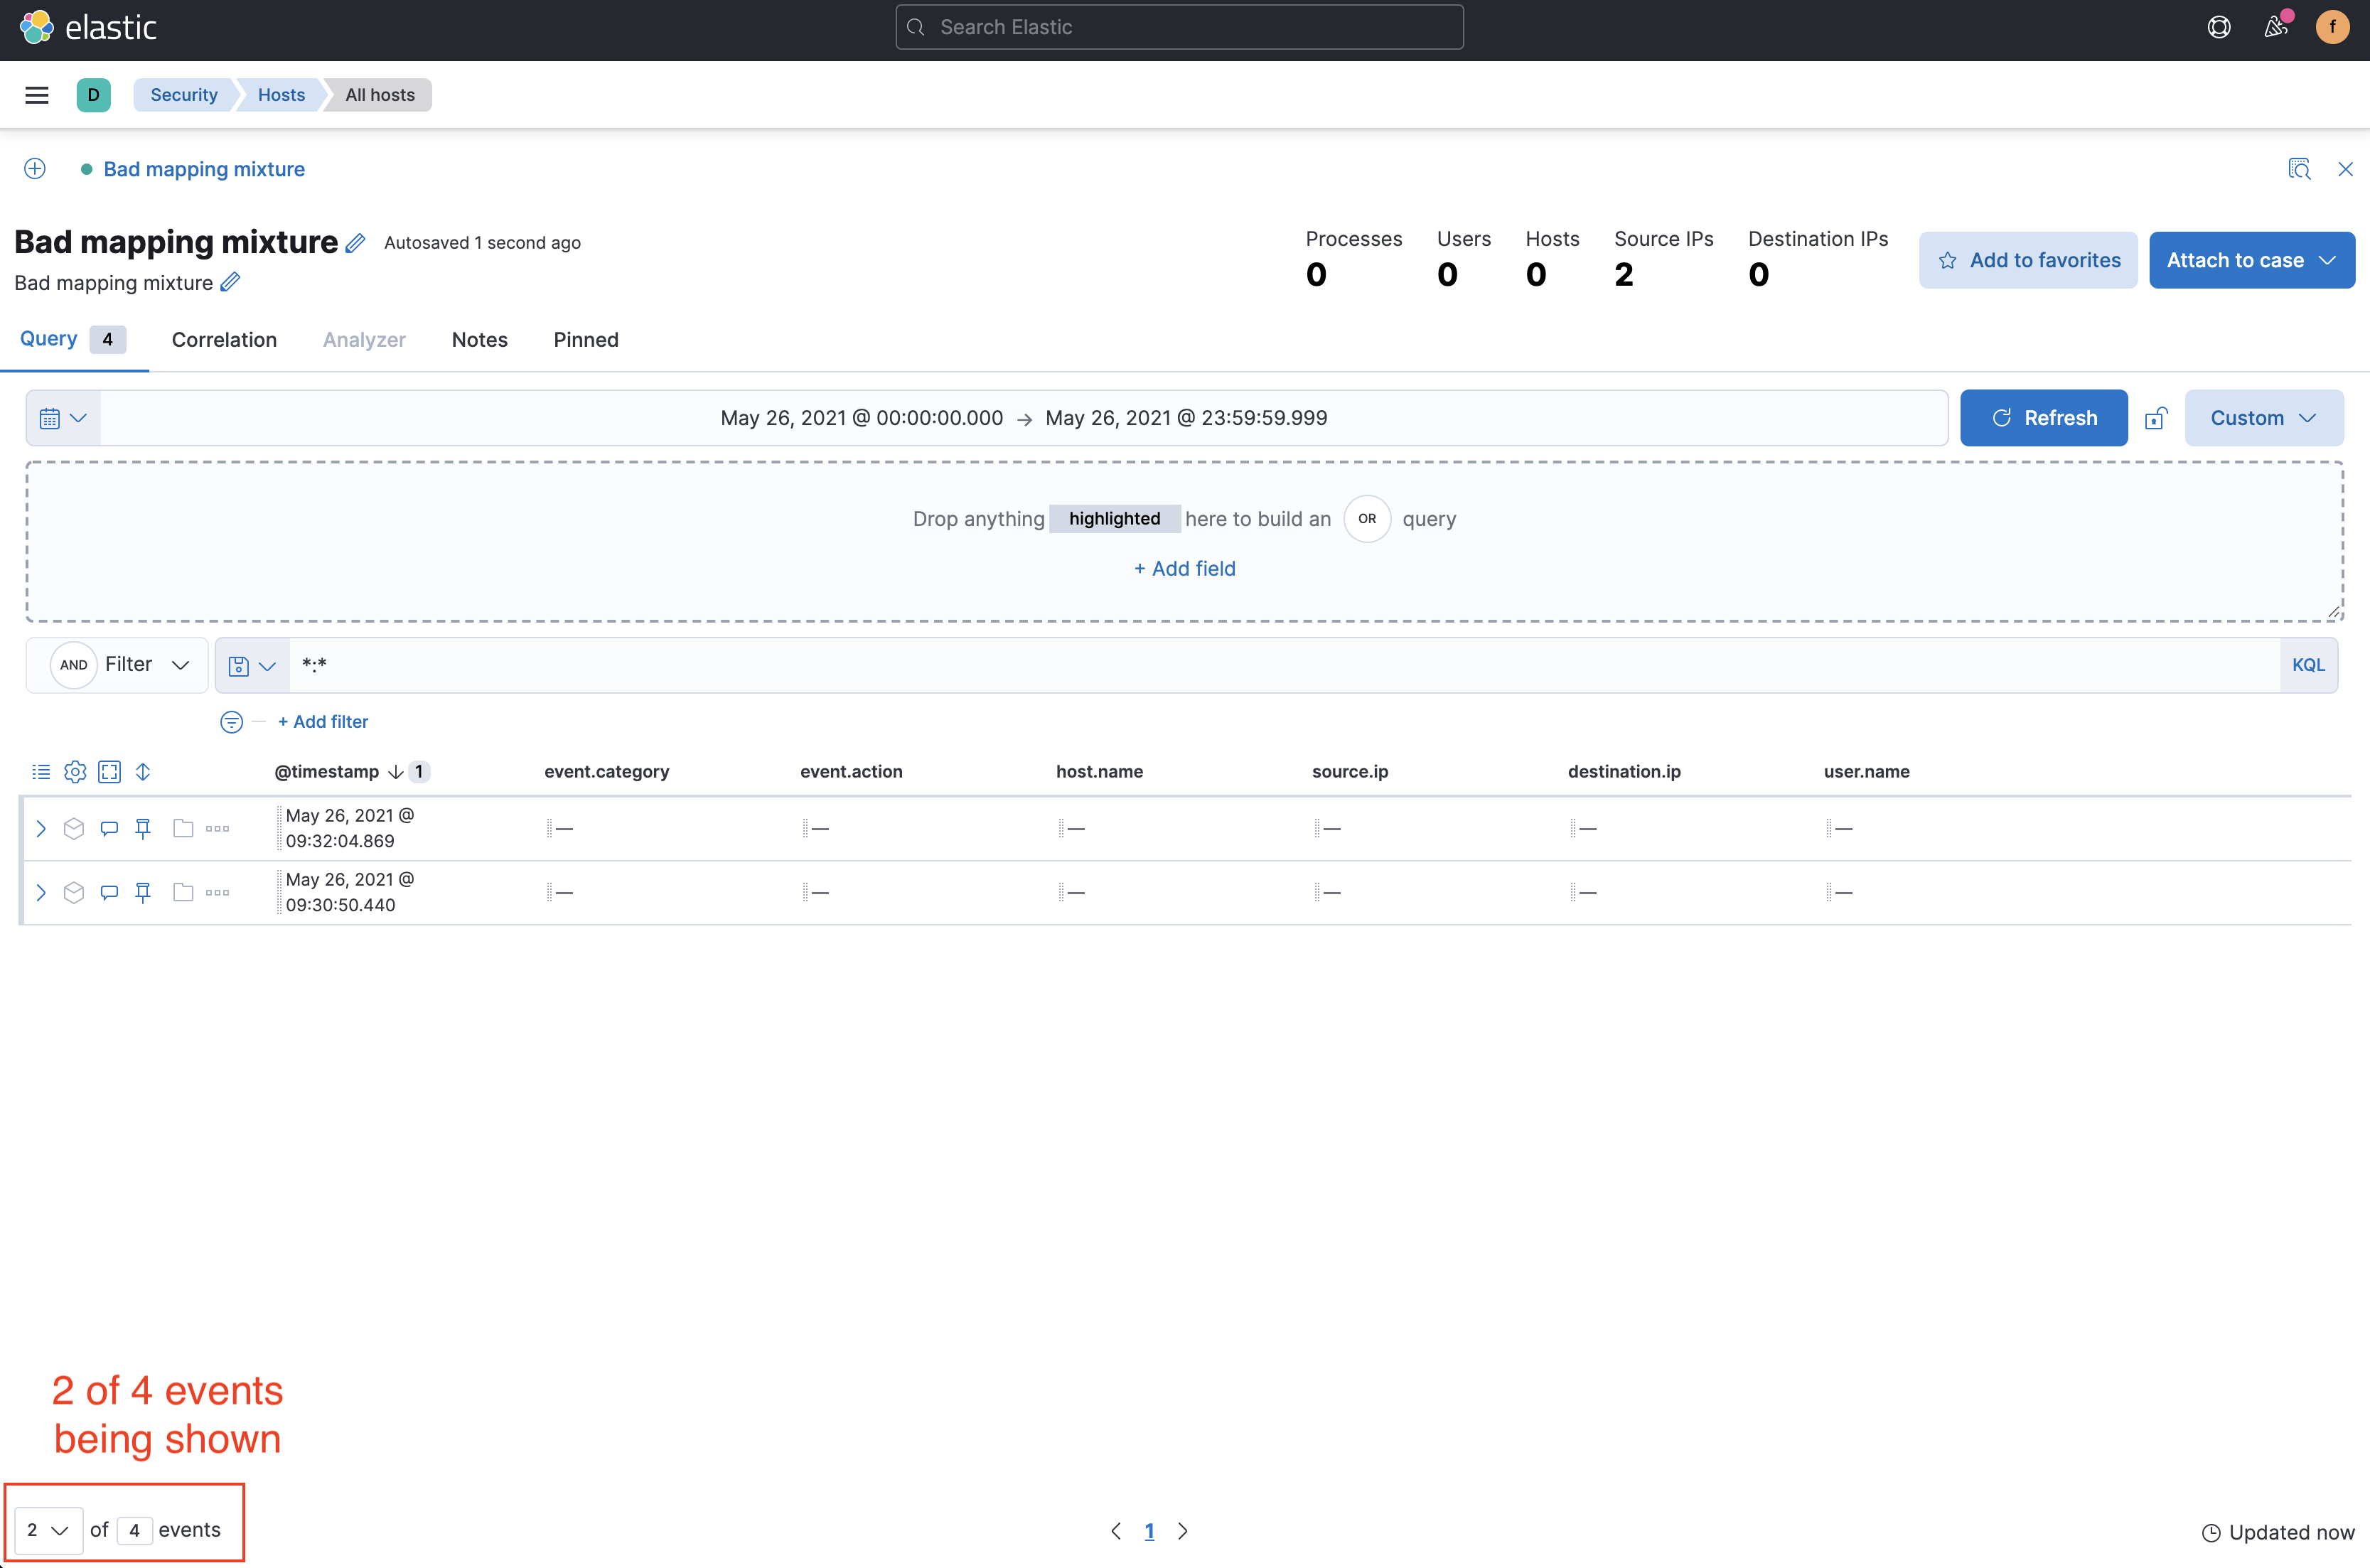Open the table settings gear icon
The image size is (2370, 1568).
tap(75, 772)
